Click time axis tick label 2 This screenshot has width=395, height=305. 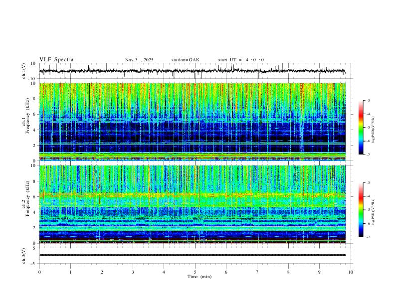click(x=102, y=272)
